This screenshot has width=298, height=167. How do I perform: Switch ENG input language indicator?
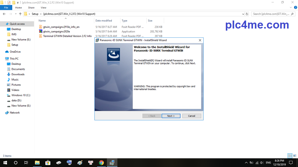click(x=268, y=163)
